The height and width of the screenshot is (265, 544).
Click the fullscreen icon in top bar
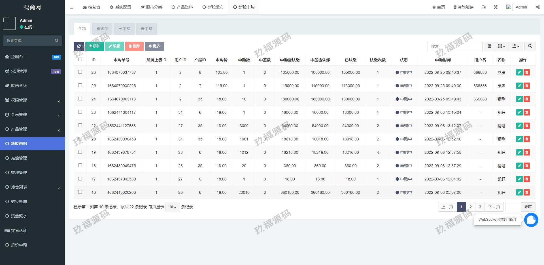[x=496, y=7]
